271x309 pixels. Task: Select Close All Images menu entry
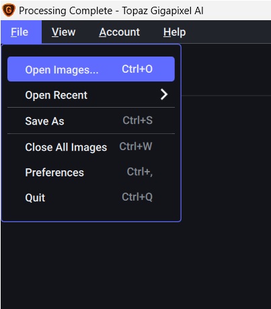click(91, 147)
